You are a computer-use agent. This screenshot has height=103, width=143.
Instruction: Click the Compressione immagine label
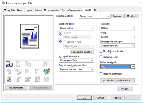111,42
